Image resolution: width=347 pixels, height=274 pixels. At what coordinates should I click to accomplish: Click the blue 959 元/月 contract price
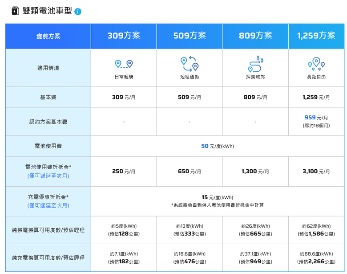tap(316, 118)
